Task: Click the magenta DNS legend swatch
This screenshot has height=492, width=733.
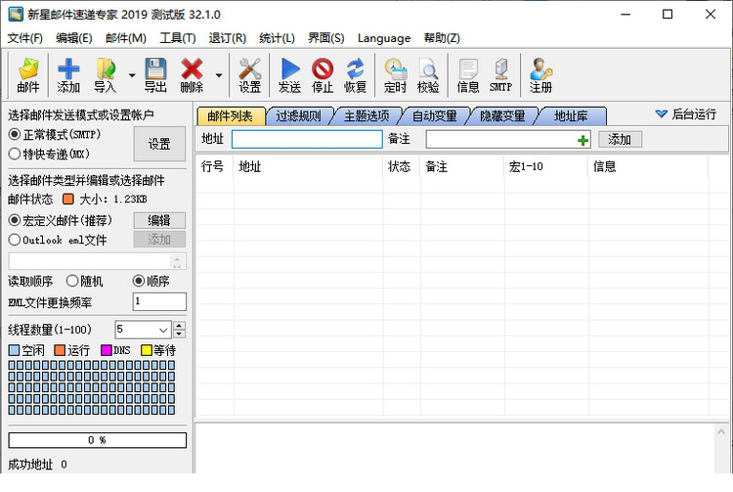Action: pyautogui.click(x=107, y=350)
